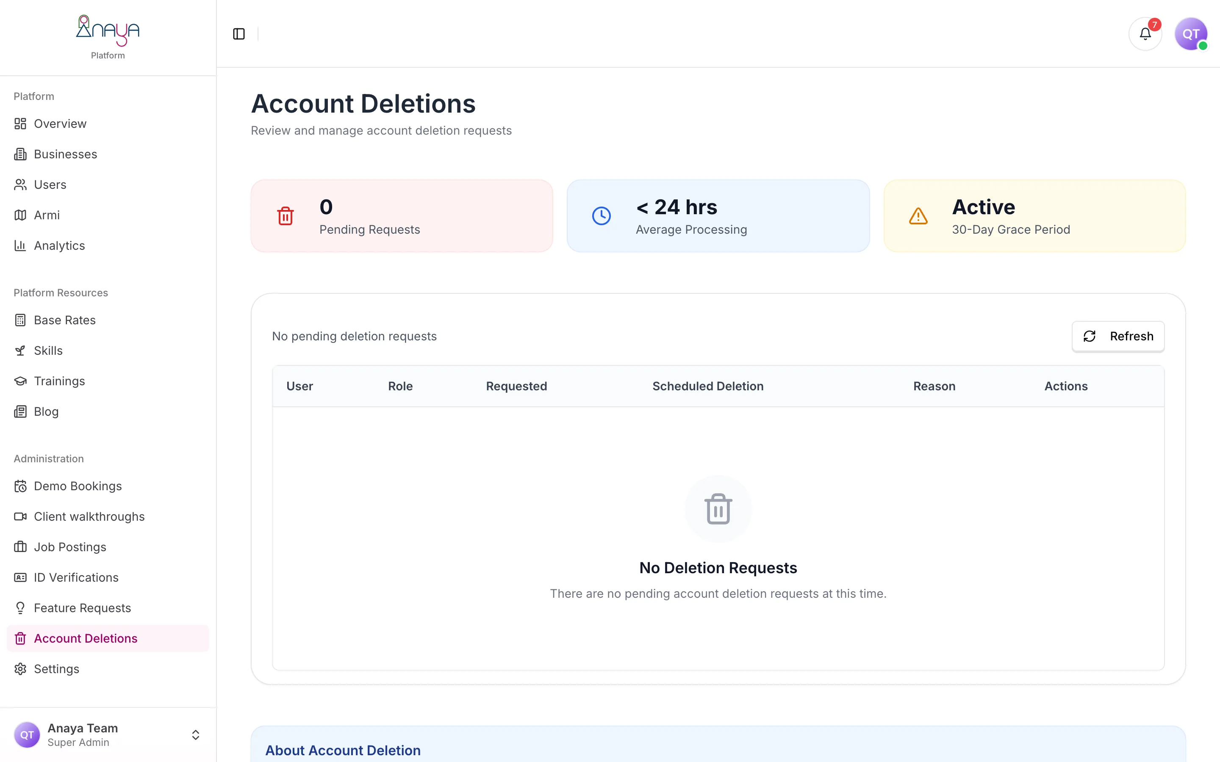Image resolution: width=1220 pixels, height=762 pixels.
Task: Click the Pending Requests card
Action: (402, 216)
